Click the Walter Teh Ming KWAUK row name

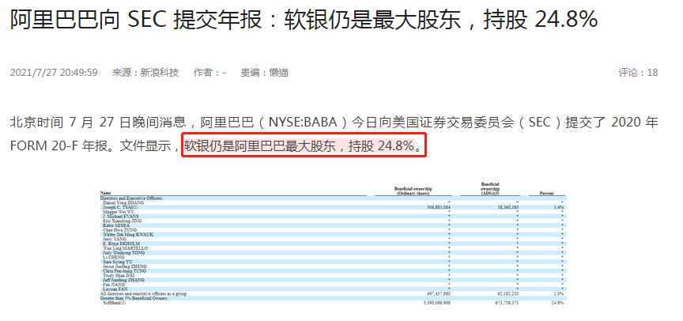(x=127, y=234)
